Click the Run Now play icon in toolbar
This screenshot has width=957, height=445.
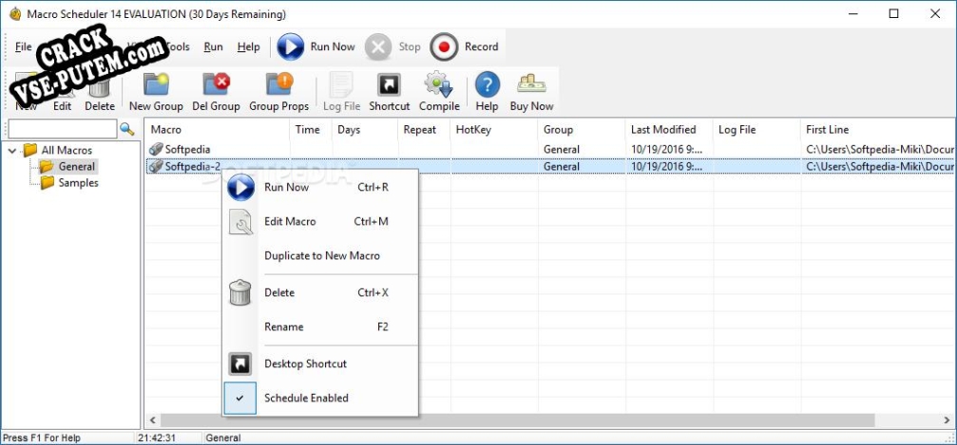(291, 46)
